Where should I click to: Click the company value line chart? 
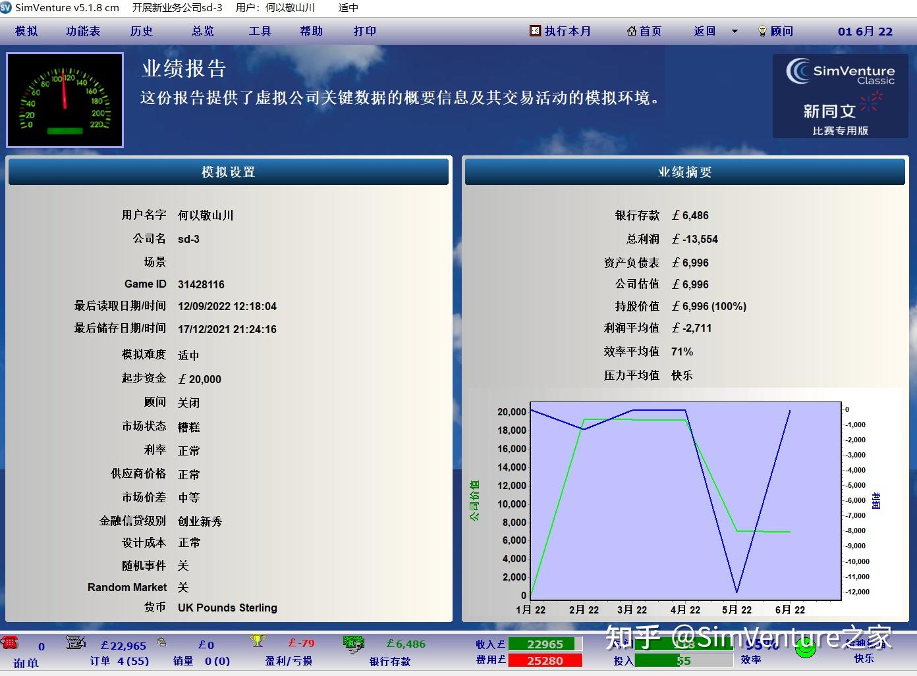tap(685, 501)
